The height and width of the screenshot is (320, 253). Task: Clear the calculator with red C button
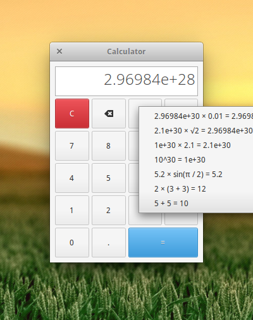(x=72, y=113)
